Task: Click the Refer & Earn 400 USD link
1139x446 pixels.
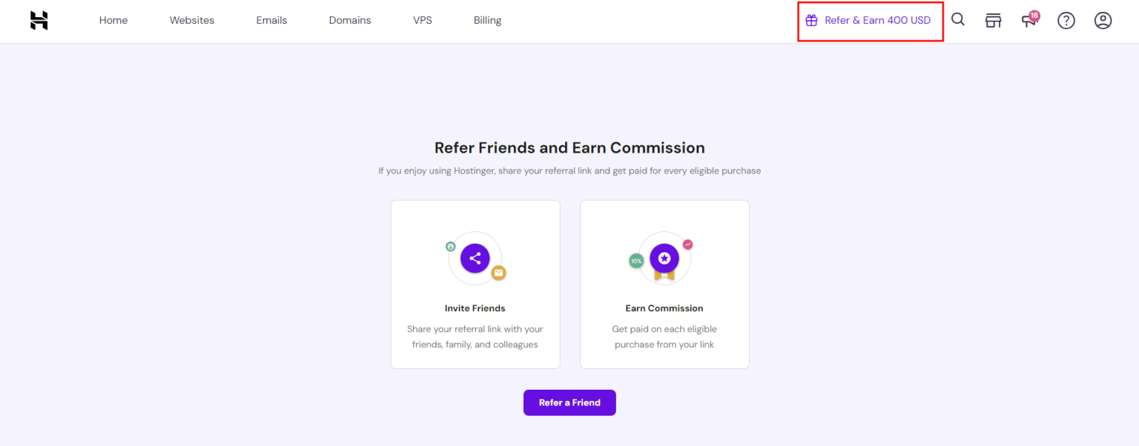Action: point(877,21)
